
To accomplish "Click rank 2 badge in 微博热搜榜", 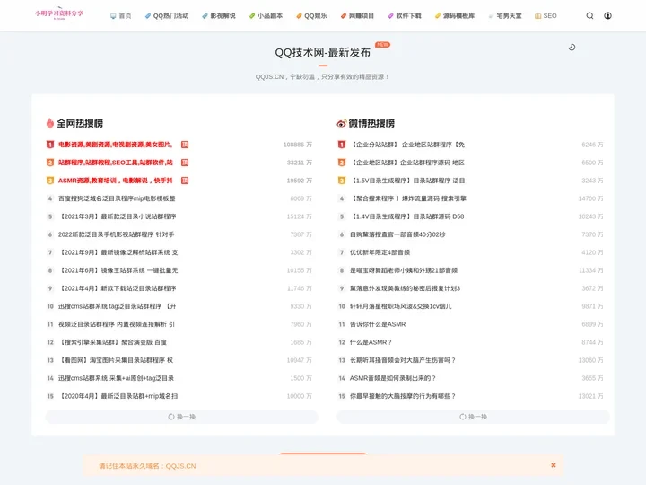I will click(342, 163).
